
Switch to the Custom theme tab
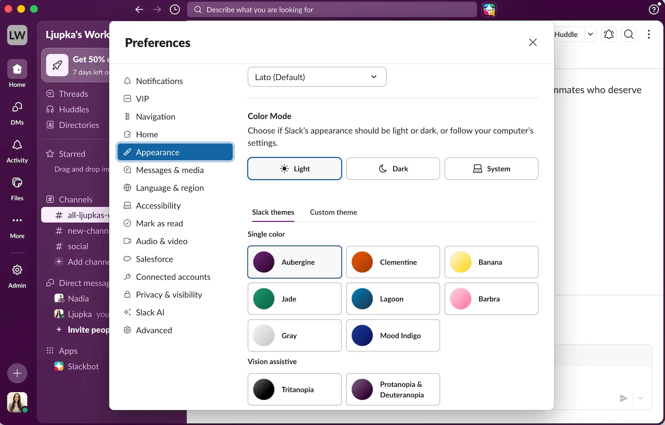(x=333, y=212)
